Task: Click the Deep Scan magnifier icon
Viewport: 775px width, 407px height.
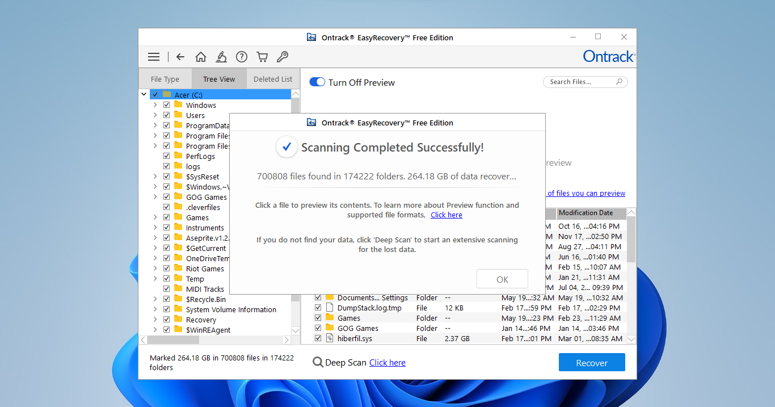Action: (x=318, y=362)
